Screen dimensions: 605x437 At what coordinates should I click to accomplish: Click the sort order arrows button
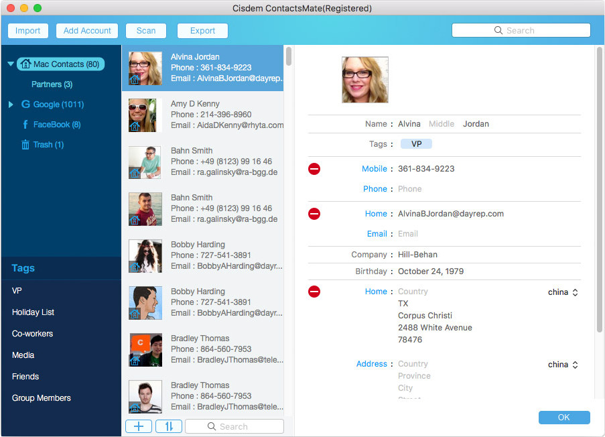coord(169,426)
